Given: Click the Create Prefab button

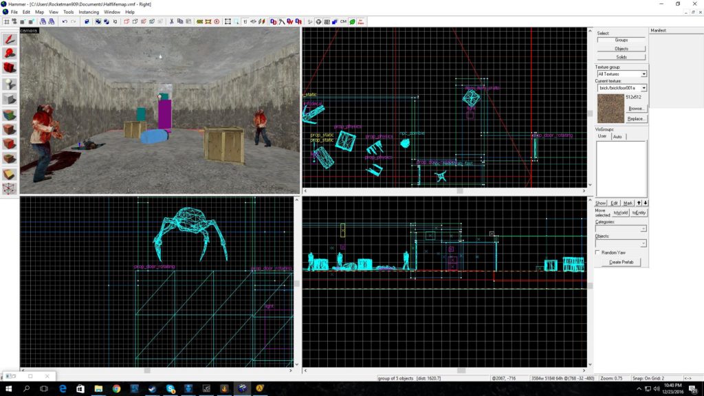Looking at the screenshot, I should (621, 262).
